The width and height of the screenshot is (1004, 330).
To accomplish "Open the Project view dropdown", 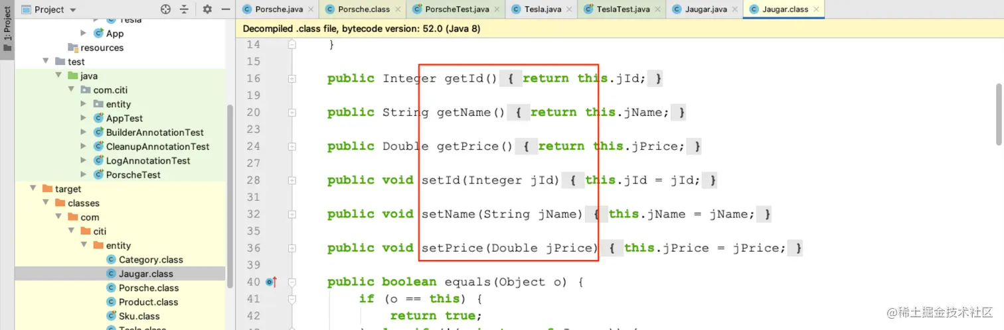I will click(x=48, y=9).
